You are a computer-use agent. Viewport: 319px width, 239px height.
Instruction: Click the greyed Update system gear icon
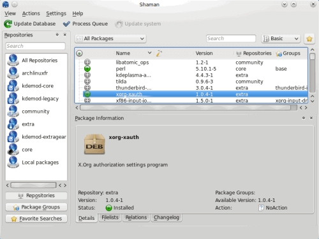119,24
